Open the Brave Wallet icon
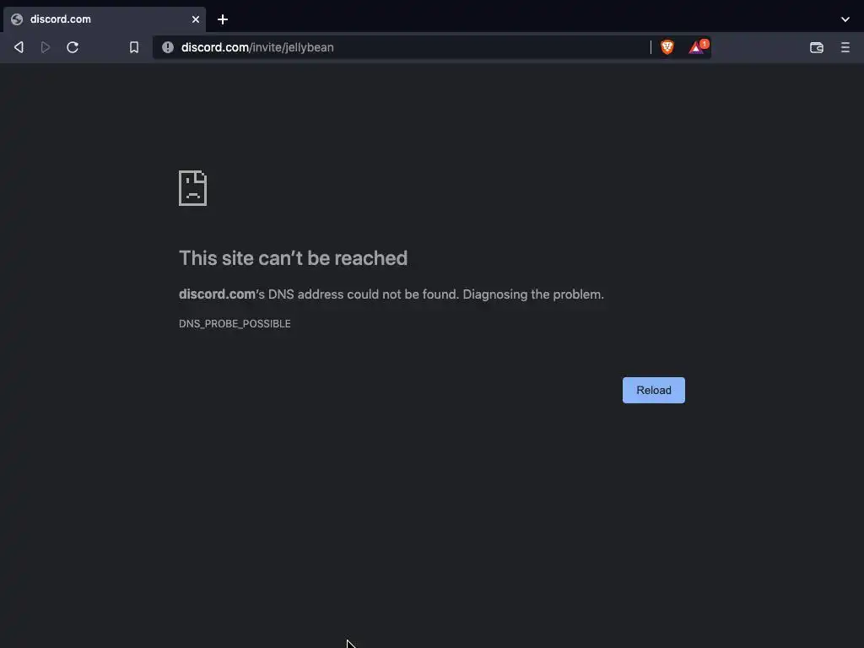The image size is (864, 648). [817, 47]
